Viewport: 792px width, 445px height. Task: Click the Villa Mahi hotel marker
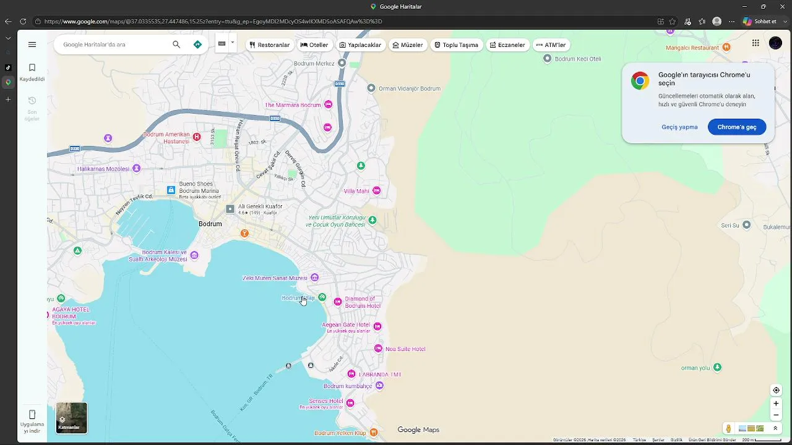376,190
